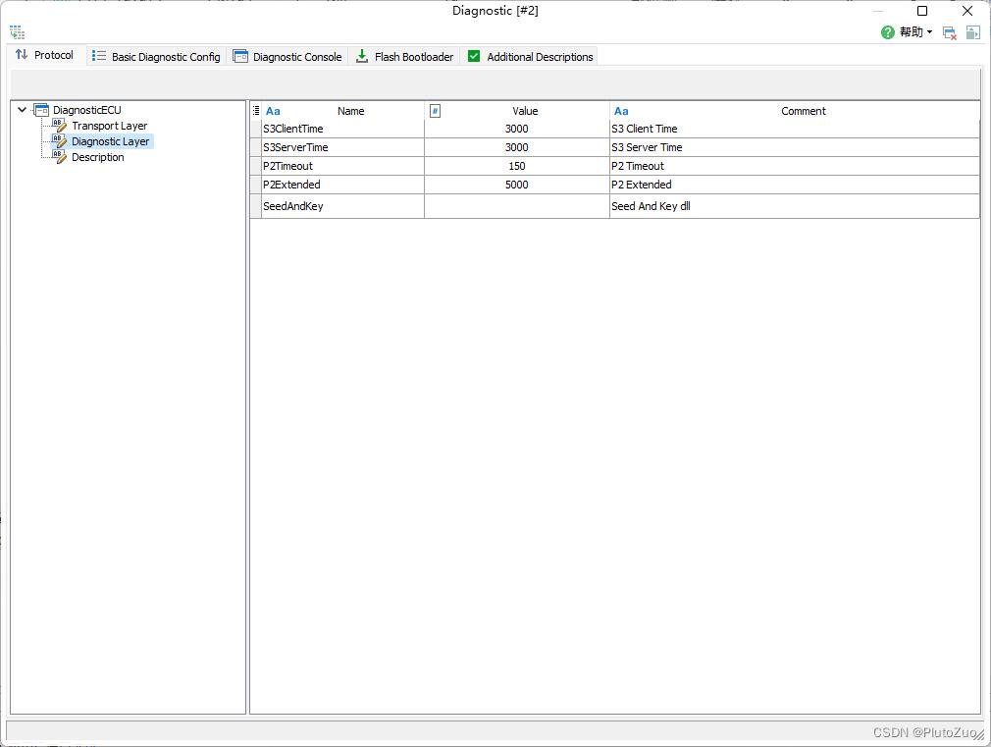Open Additional Descriptions tab
Viewport: 991px width, 747px height.
[530, 56]
